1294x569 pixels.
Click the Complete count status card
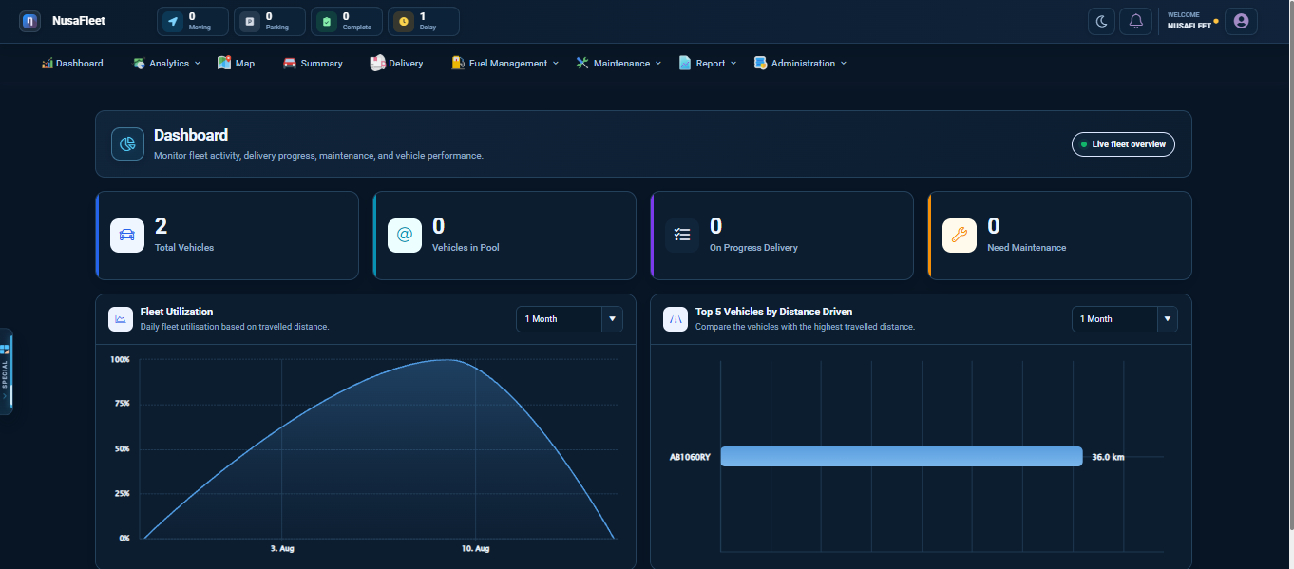pyautogui.click(x=347, y=21)
